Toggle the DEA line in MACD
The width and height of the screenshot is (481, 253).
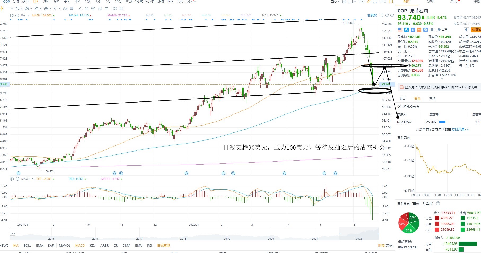point(77,179)
